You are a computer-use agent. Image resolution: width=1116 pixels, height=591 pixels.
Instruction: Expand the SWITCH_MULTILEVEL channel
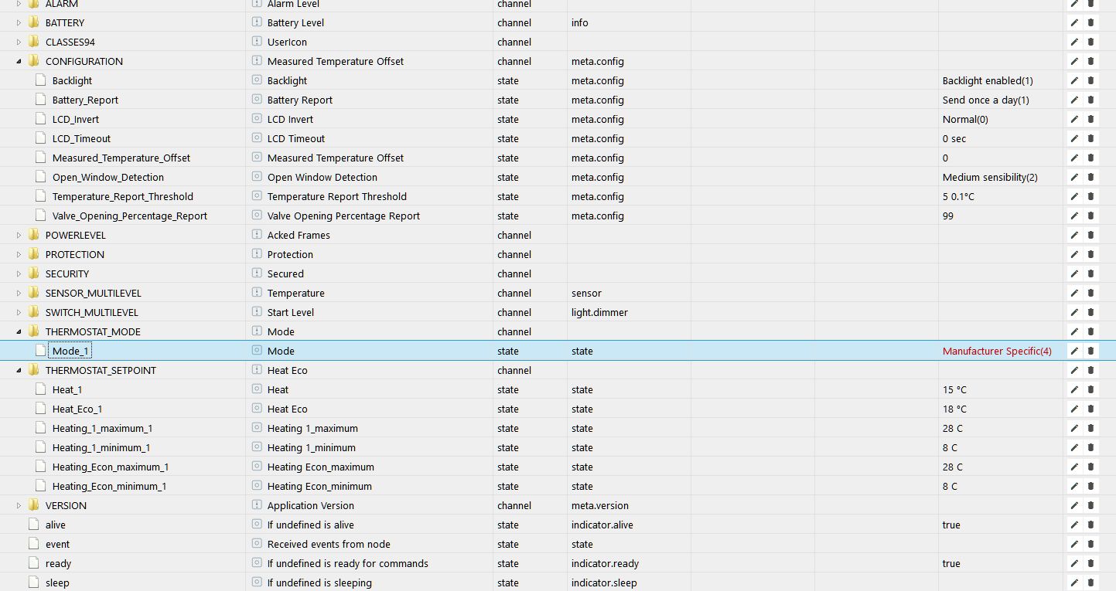point(19,312)
